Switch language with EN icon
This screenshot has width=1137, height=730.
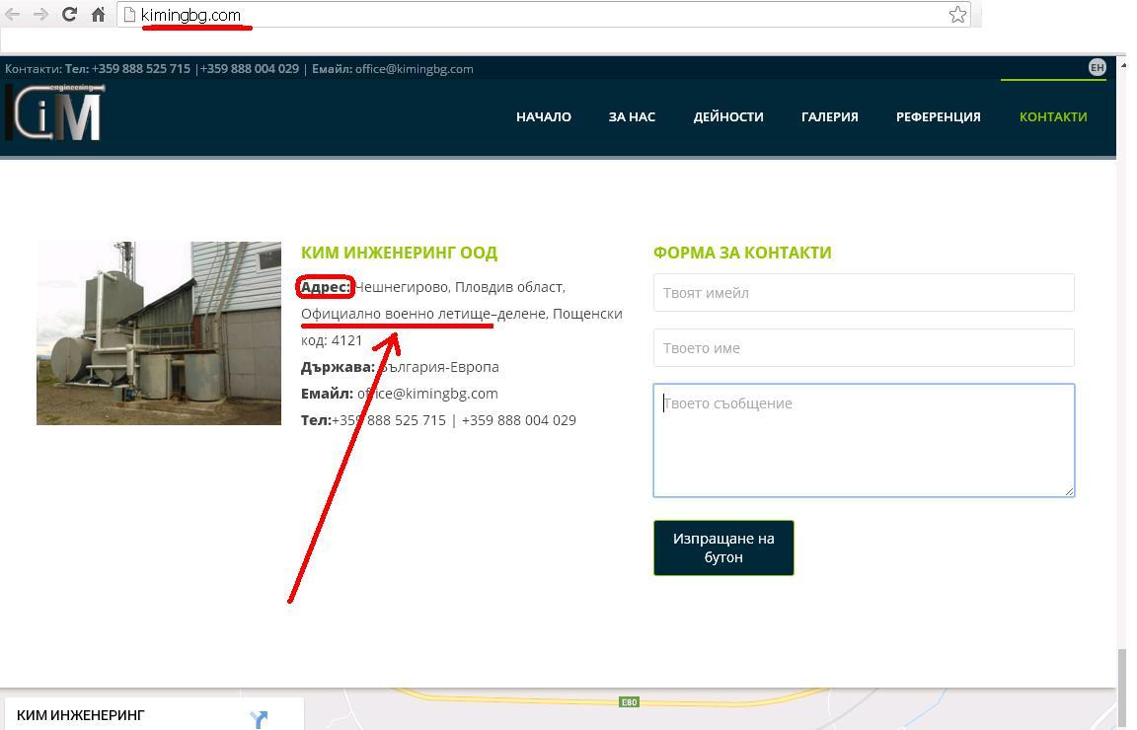tap(1097, 67)
